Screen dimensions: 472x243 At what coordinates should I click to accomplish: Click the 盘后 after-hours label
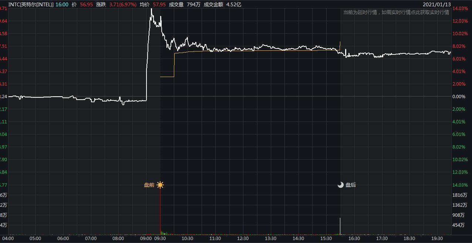(351, 185)
